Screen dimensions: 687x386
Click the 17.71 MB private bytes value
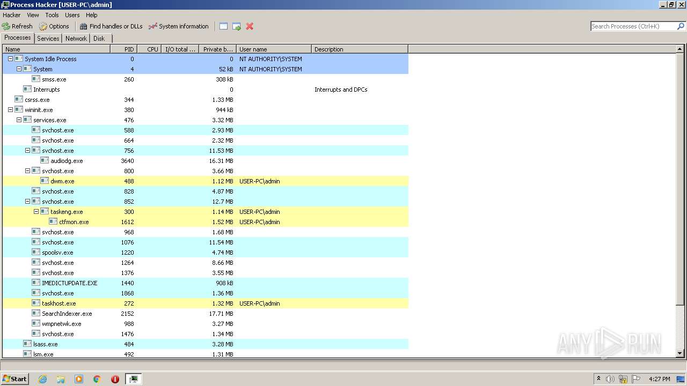(221, 314)
